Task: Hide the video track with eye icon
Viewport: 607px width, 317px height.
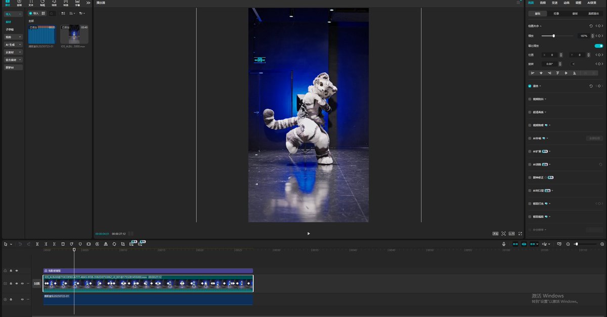Action: (x=17, y=284)
